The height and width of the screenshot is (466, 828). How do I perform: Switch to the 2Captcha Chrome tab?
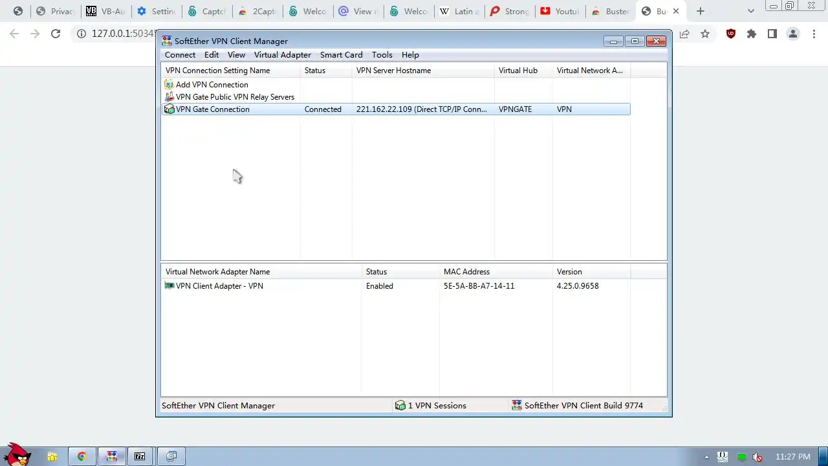[257, 11]
